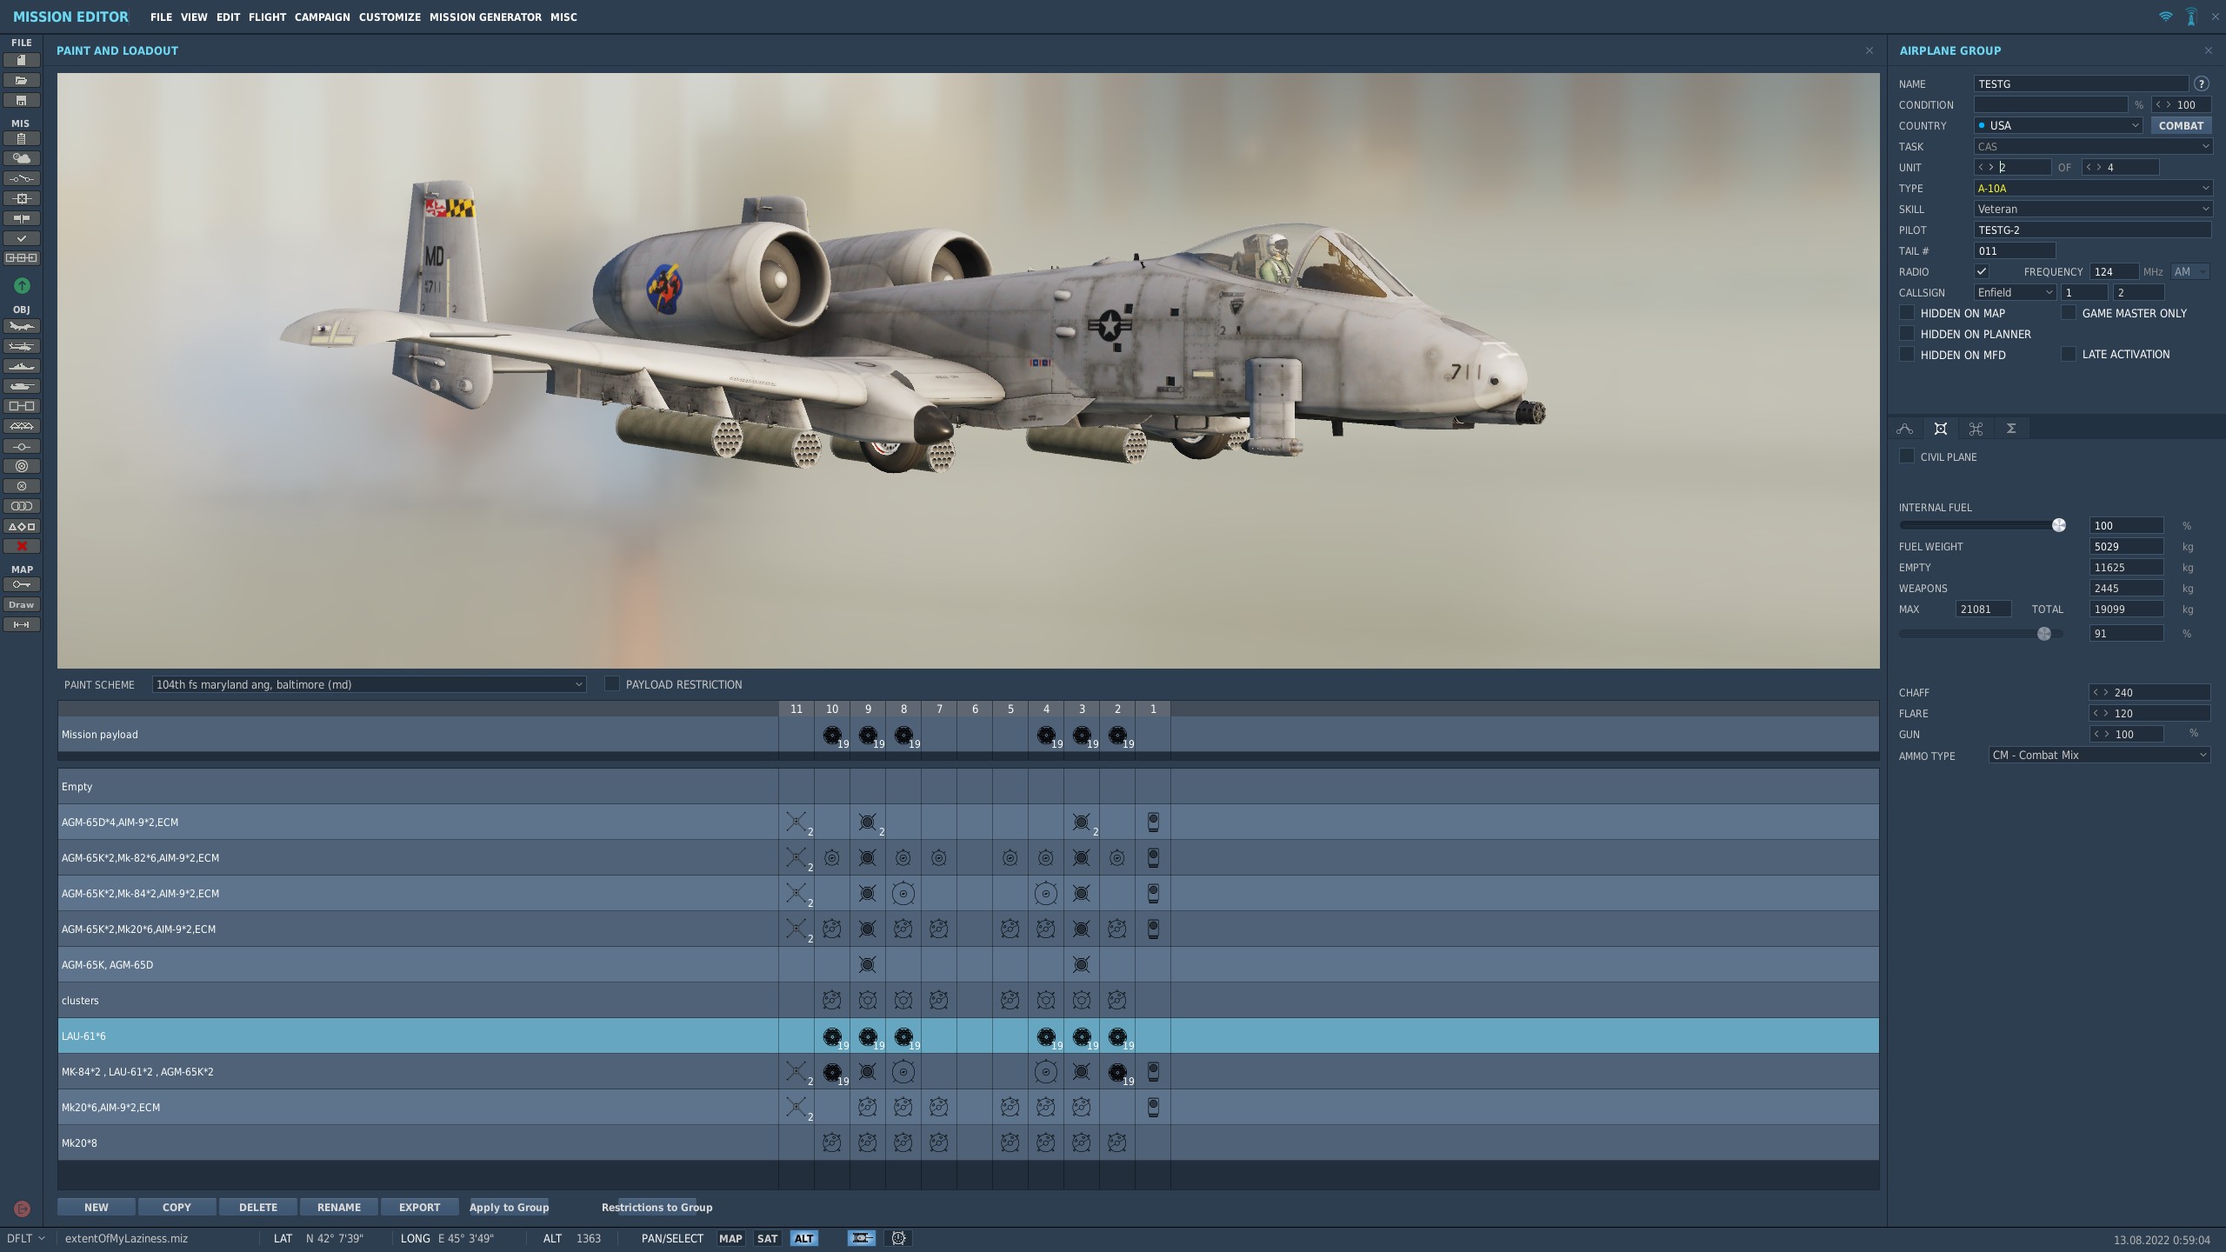Image resolution: width=2226 pixels, height=1252 pixels.
Task: Open the Country dropdown showing USA
Action: click(2058, 125)
